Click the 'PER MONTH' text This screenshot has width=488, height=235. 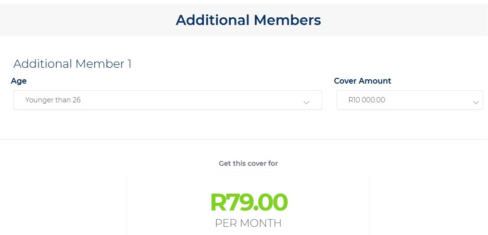[248, 223]
